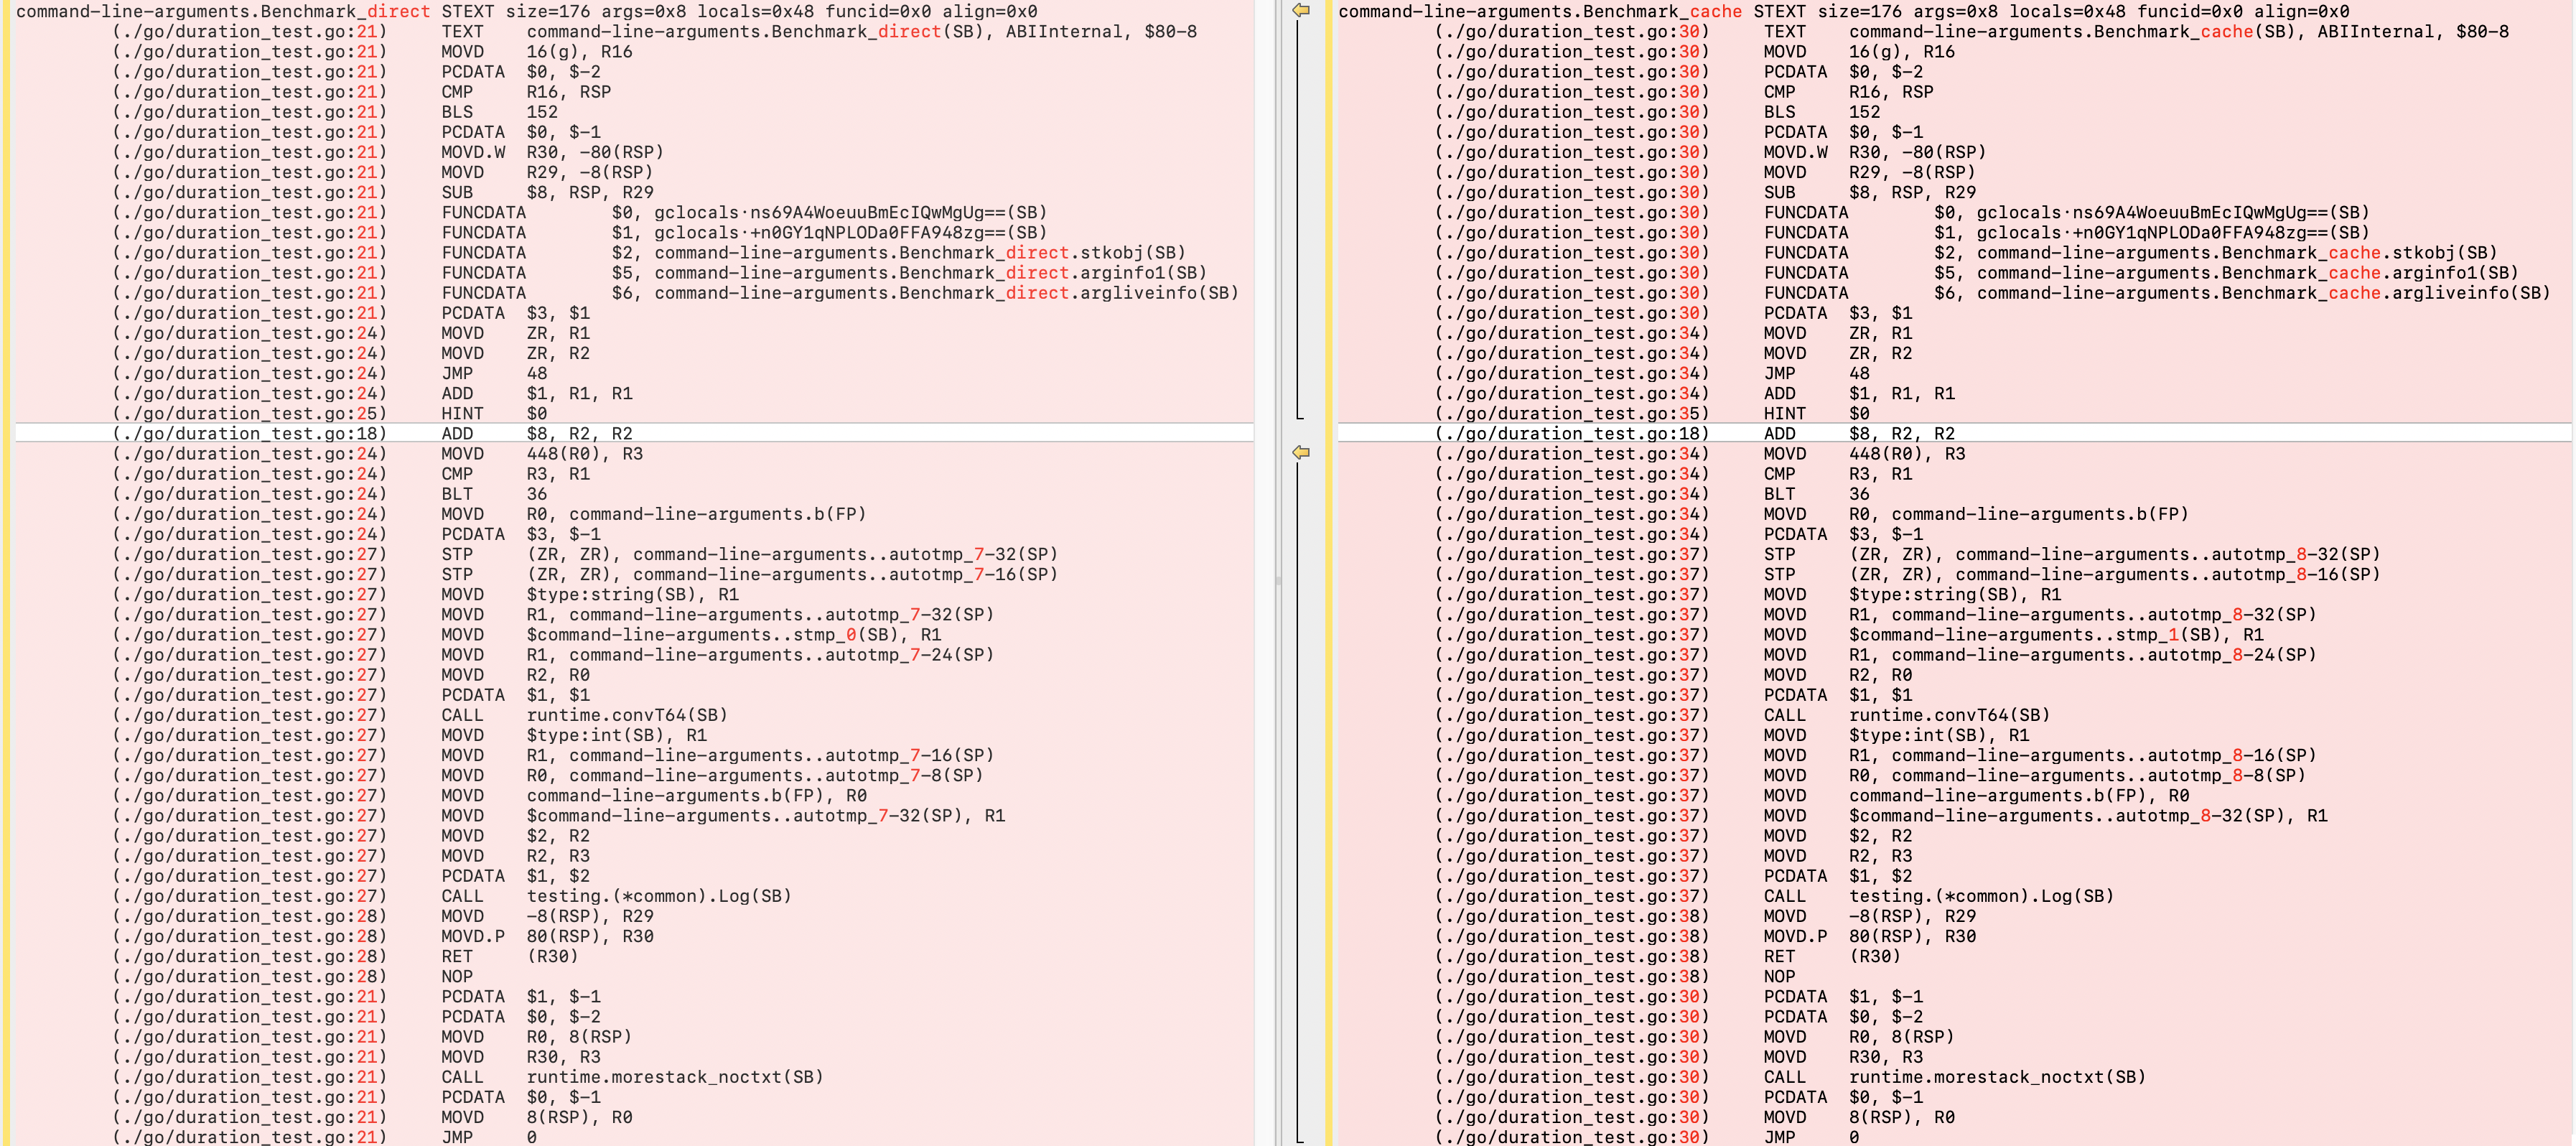
Task: Click the top yellow merge arrow
Action: click(1300, 10)
